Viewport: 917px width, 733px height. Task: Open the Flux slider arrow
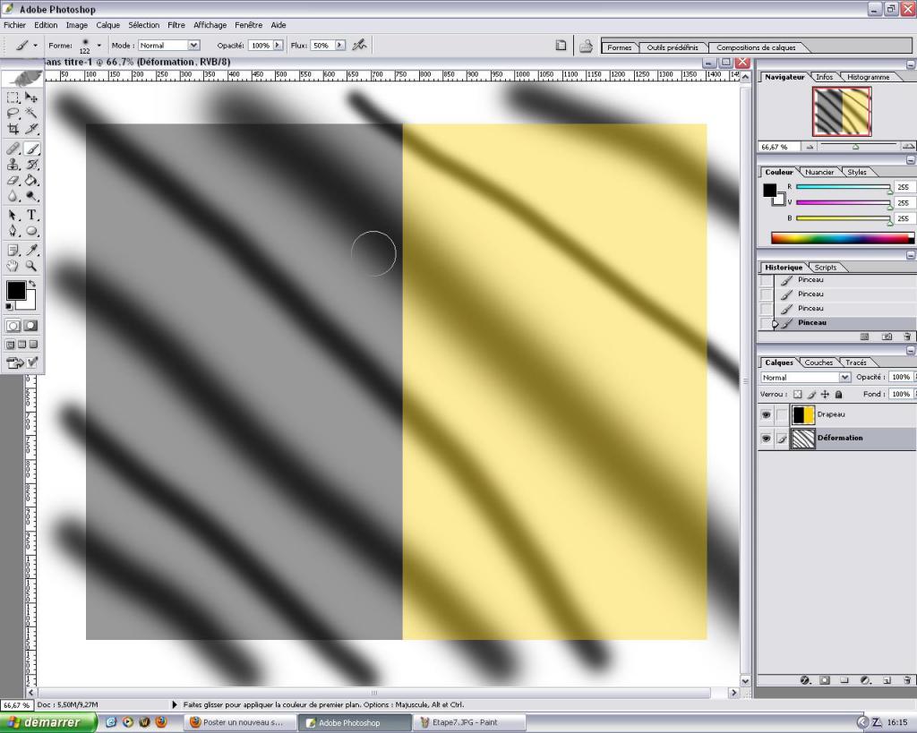[x=339, y=45]
